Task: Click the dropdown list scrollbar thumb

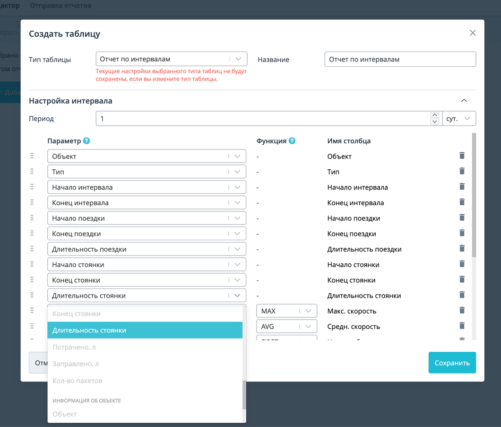Action: point(244,395)
